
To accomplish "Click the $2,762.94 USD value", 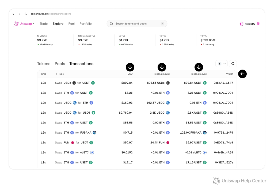I will (126, 113).
